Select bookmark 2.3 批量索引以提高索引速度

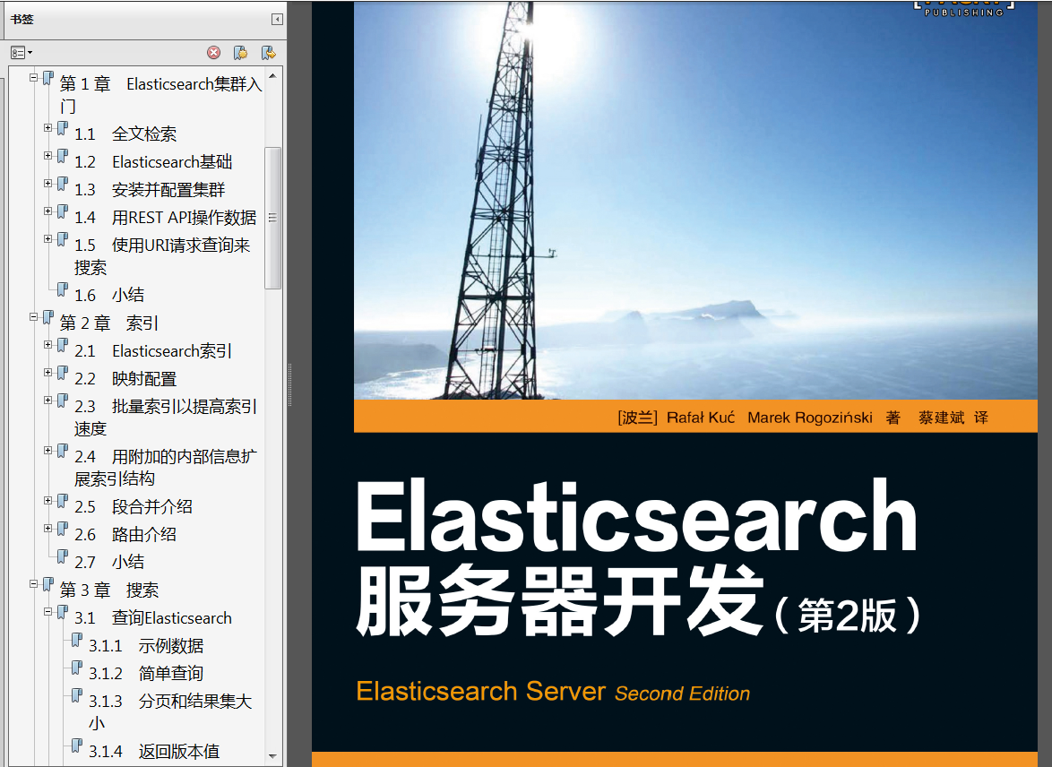(166, 417)
